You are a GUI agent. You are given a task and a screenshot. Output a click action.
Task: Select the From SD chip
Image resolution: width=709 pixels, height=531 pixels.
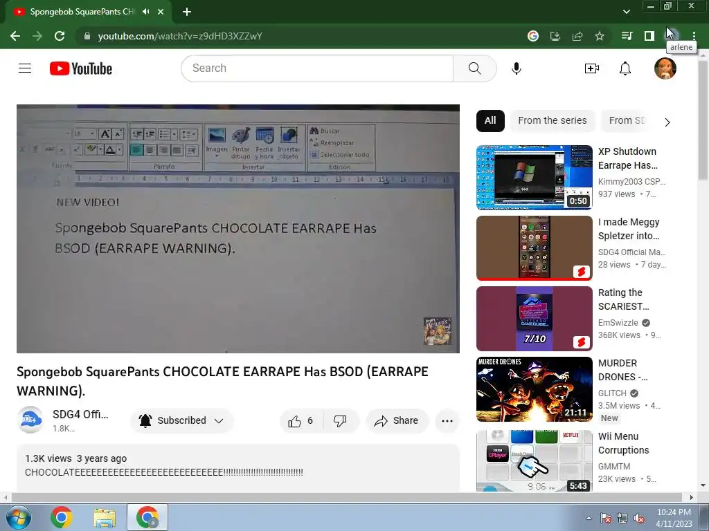[x=627, y=120]
